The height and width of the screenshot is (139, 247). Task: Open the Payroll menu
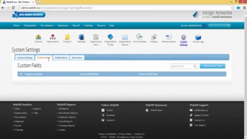click(x=76, y=25)
